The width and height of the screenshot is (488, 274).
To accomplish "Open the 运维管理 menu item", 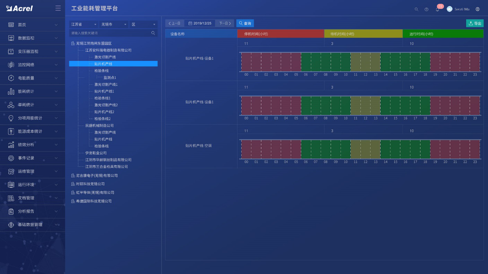I will pos(33,171).
